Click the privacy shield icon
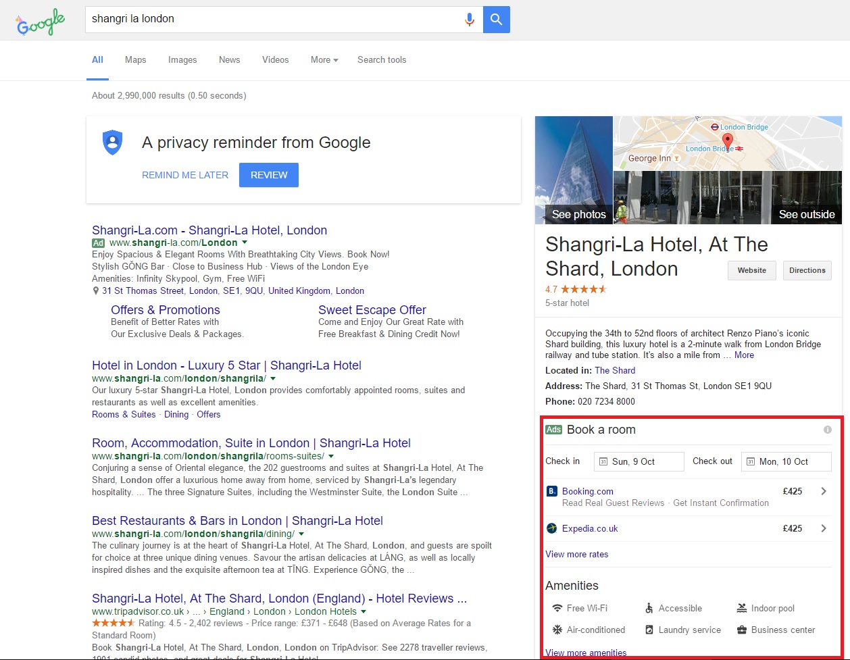Image resolution: width=850 pixels, height=660 pixels. (x=112, y=143)
